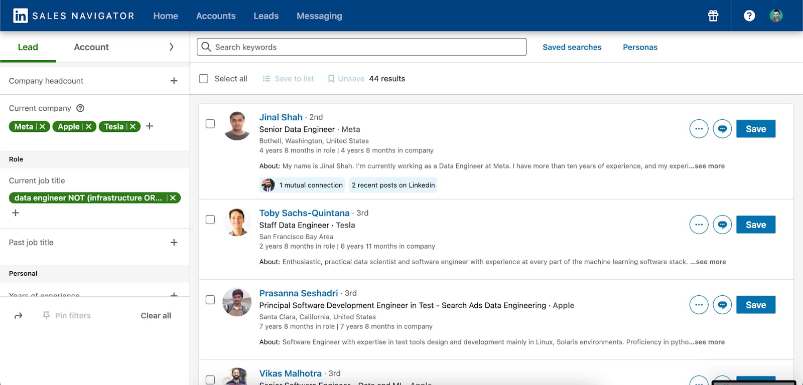Open Vikas Malhotra's profile name link
803x385 pixels.
(290, 373)
